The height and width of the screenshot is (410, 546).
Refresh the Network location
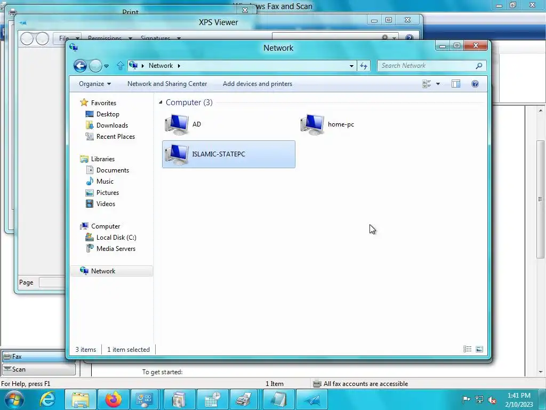click(x=364, y=66)
